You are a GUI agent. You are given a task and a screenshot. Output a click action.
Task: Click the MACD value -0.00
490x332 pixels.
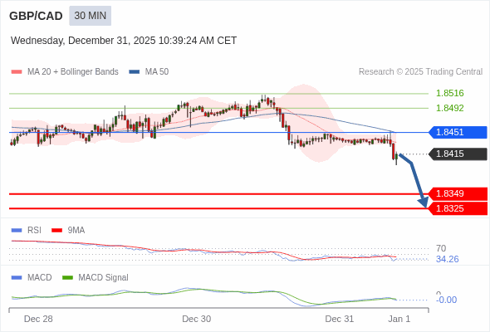(x=446, y=300)
